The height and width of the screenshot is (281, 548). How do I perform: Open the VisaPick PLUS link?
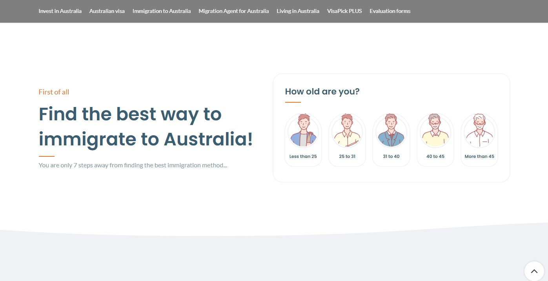pos(344,11)
